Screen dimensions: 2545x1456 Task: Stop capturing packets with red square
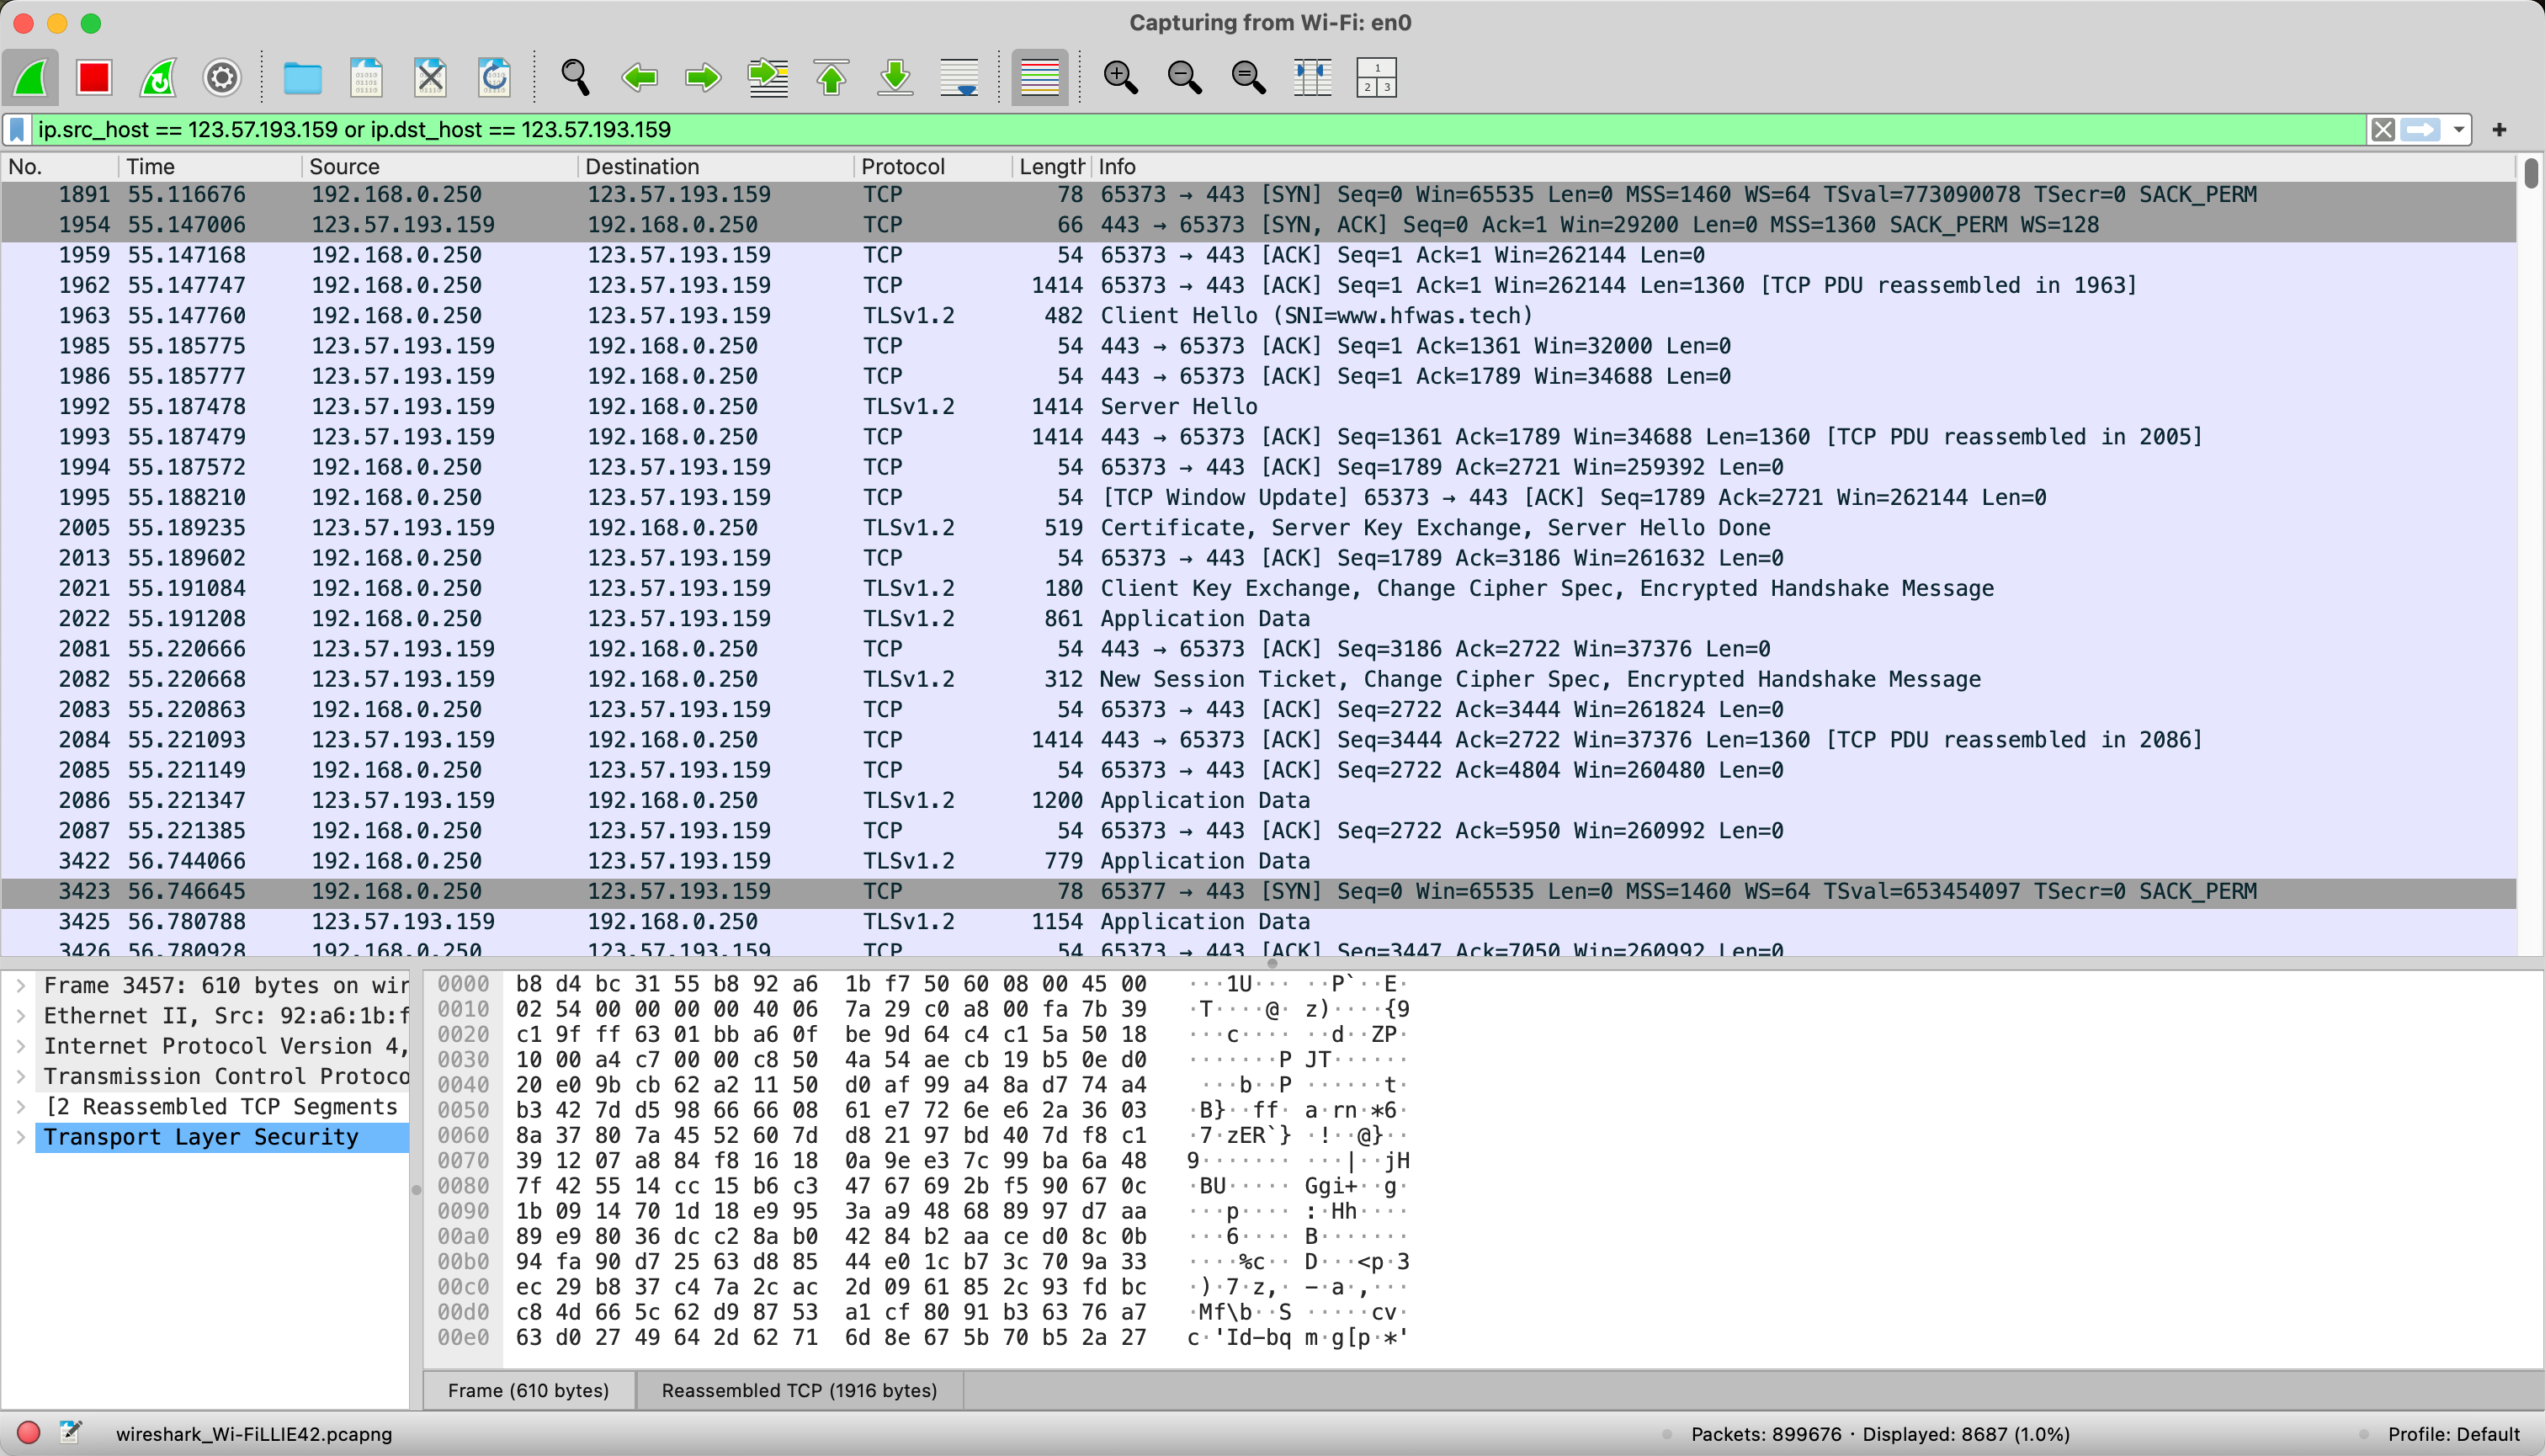[x=94, y=77]
